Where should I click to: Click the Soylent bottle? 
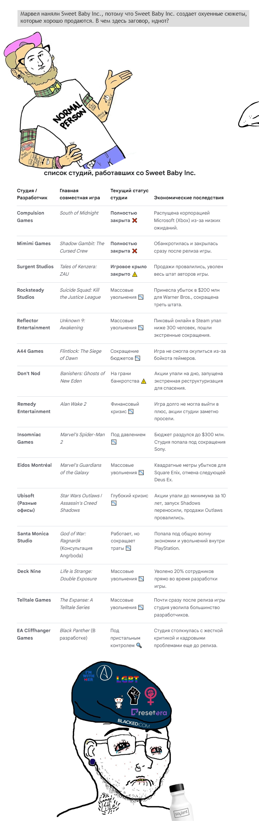[181, 801]
